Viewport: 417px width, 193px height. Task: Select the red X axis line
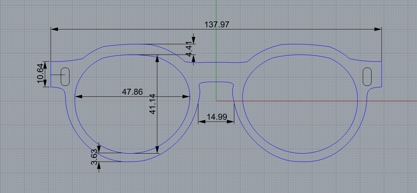point(316,101)
